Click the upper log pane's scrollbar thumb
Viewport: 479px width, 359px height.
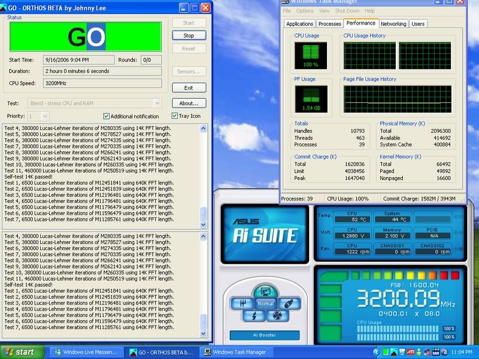204,213
